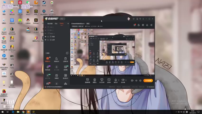This screenshot has height=114, width=202.
Task: Click the room number 6210028 text
Action: click(94, 26)
